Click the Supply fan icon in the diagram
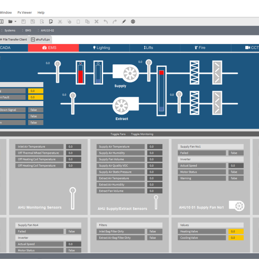The width and height of the screenshot is (259, 259). coord(126,72)
